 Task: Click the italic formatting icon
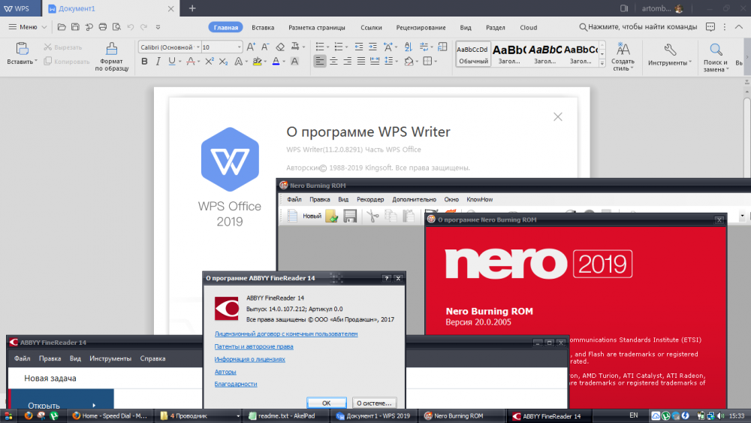tap(158, 62)
